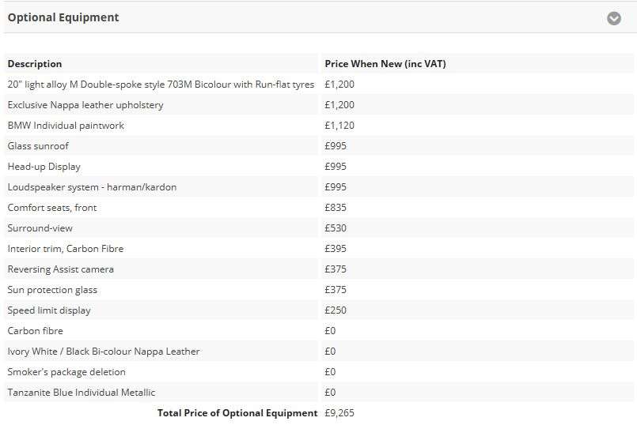This screenshot has width=637, height=440.
Task: Click the £9,265 total price value
Action: pos(339,413)
